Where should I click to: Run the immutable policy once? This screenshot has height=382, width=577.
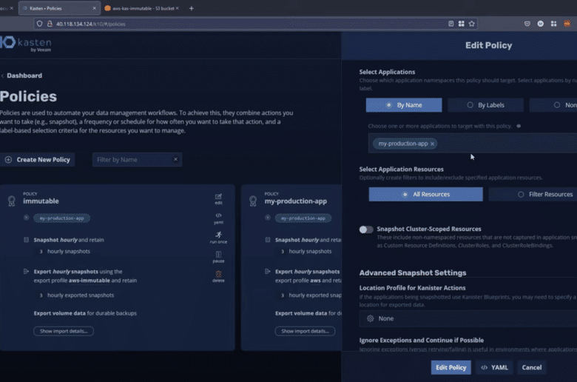click(x=218, y=237)
